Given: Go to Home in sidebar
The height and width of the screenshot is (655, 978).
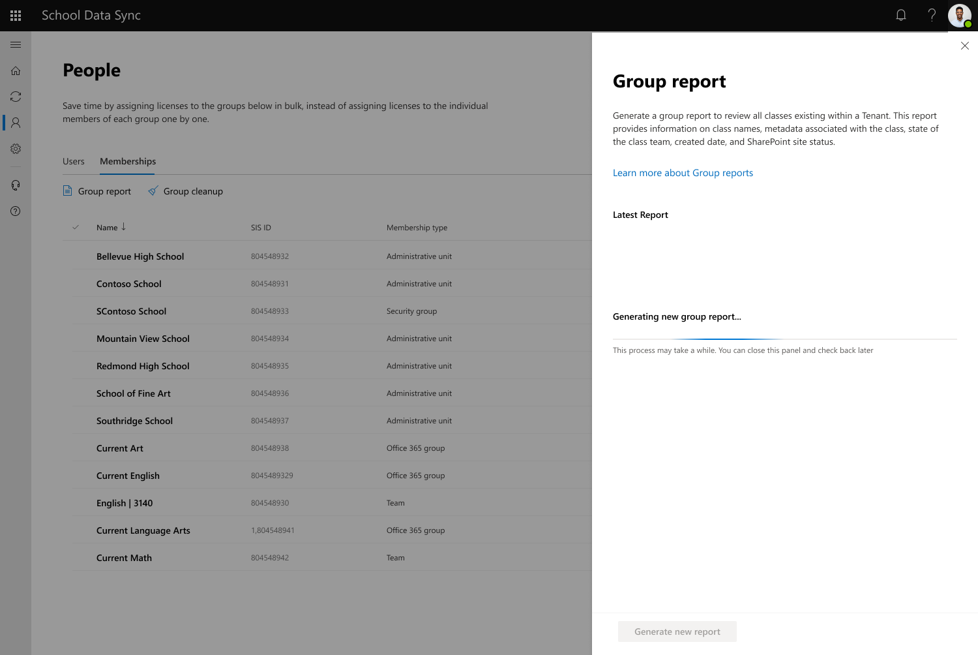Looking at the screenshot, I should tap(16, 70).
